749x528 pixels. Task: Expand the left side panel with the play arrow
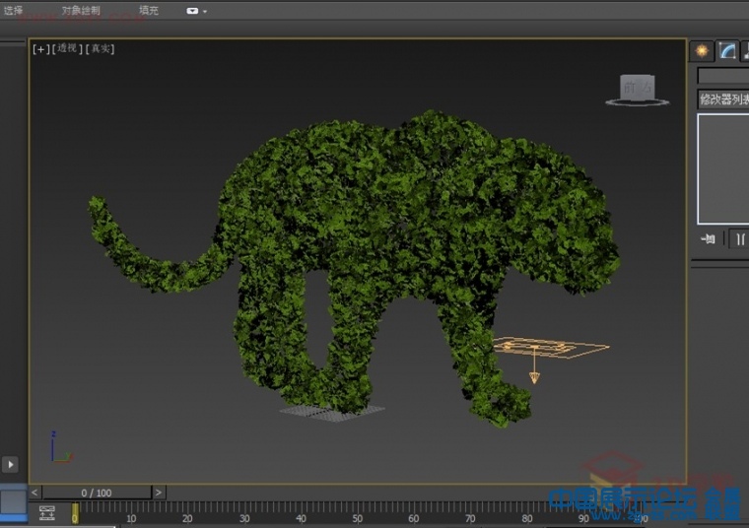coord(11,464)
